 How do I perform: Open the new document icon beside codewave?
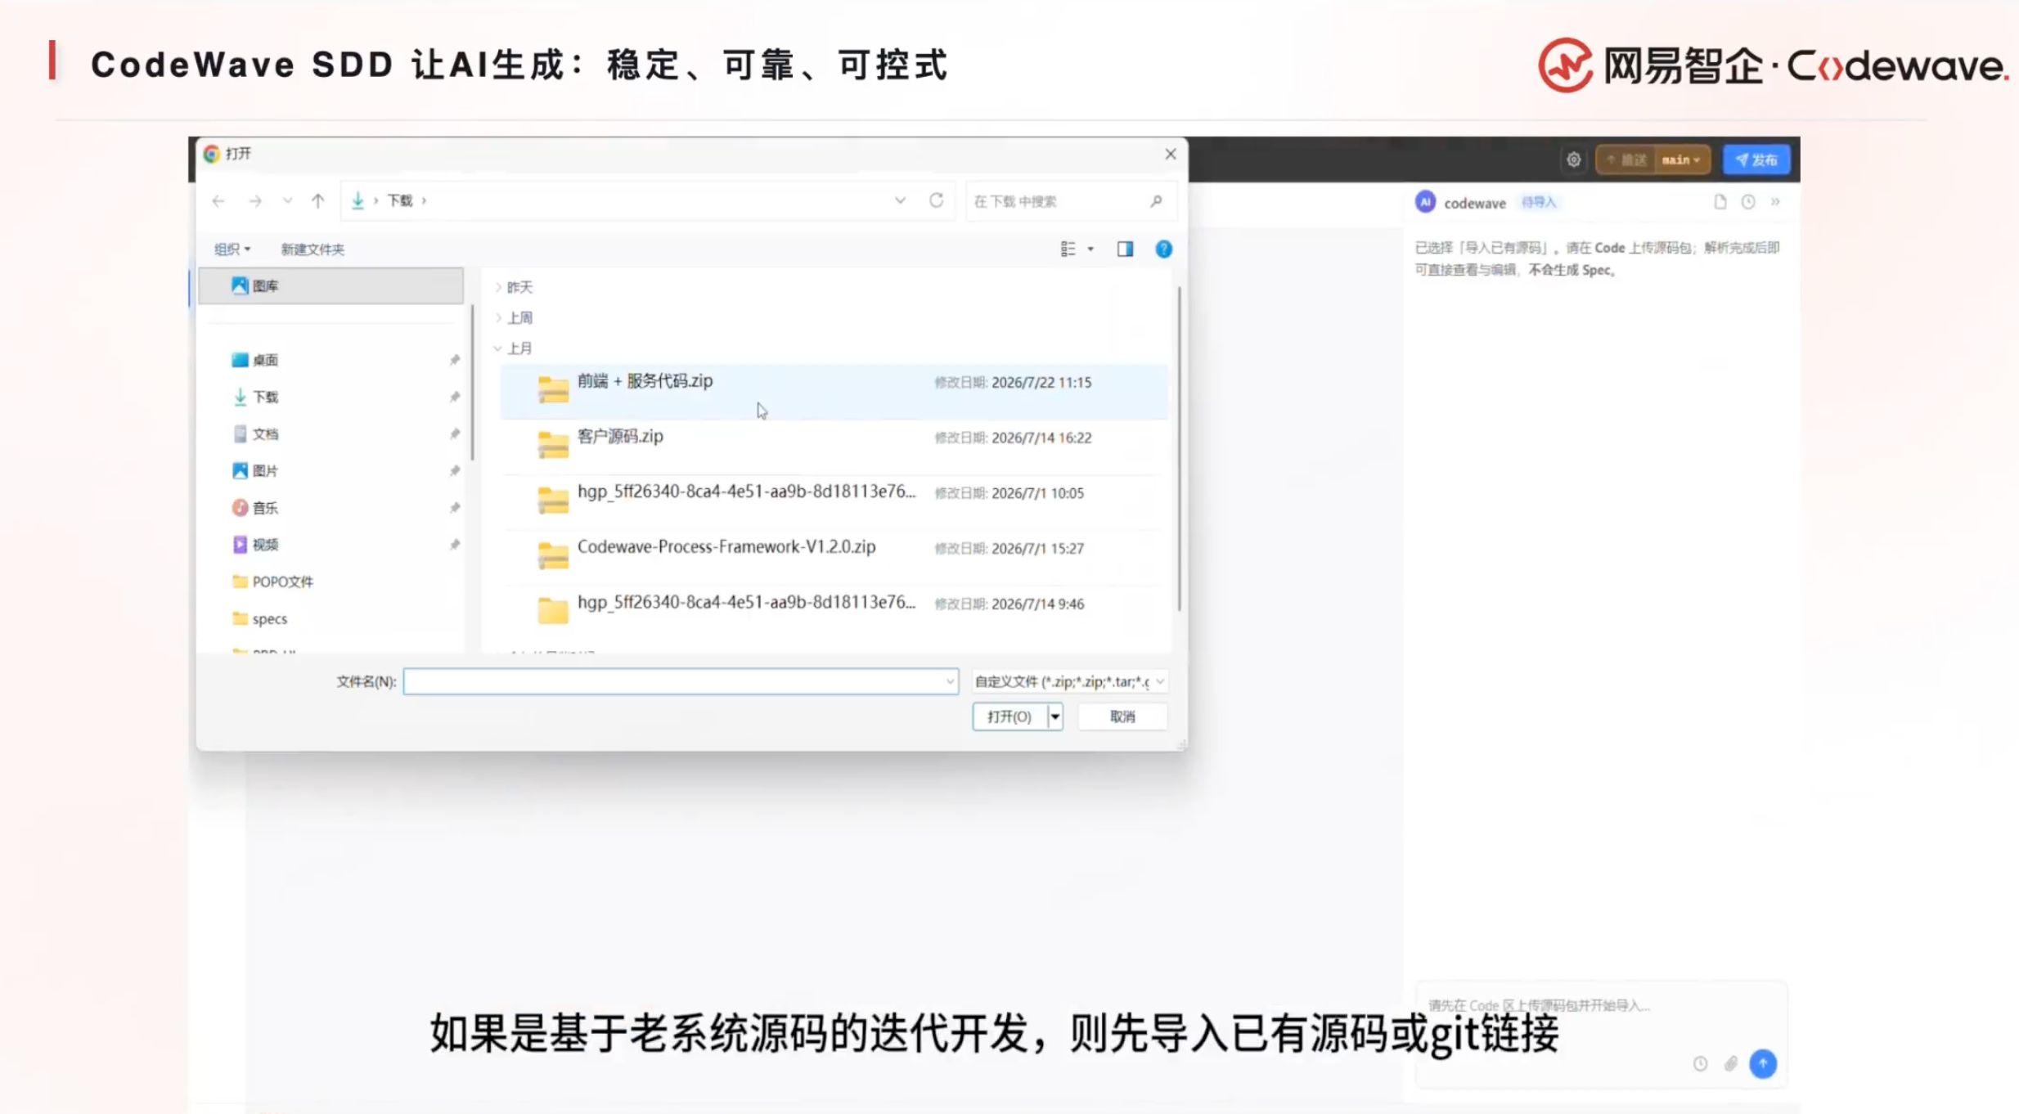point(1720,202)
